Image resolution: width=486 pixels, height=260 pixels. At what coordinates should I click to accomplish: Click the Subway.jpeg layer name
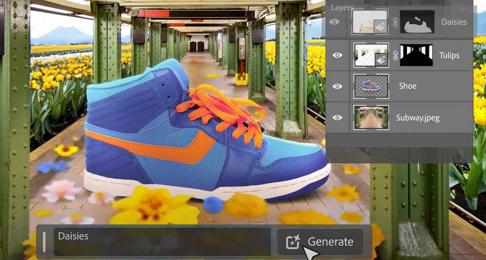coord(418,118)
